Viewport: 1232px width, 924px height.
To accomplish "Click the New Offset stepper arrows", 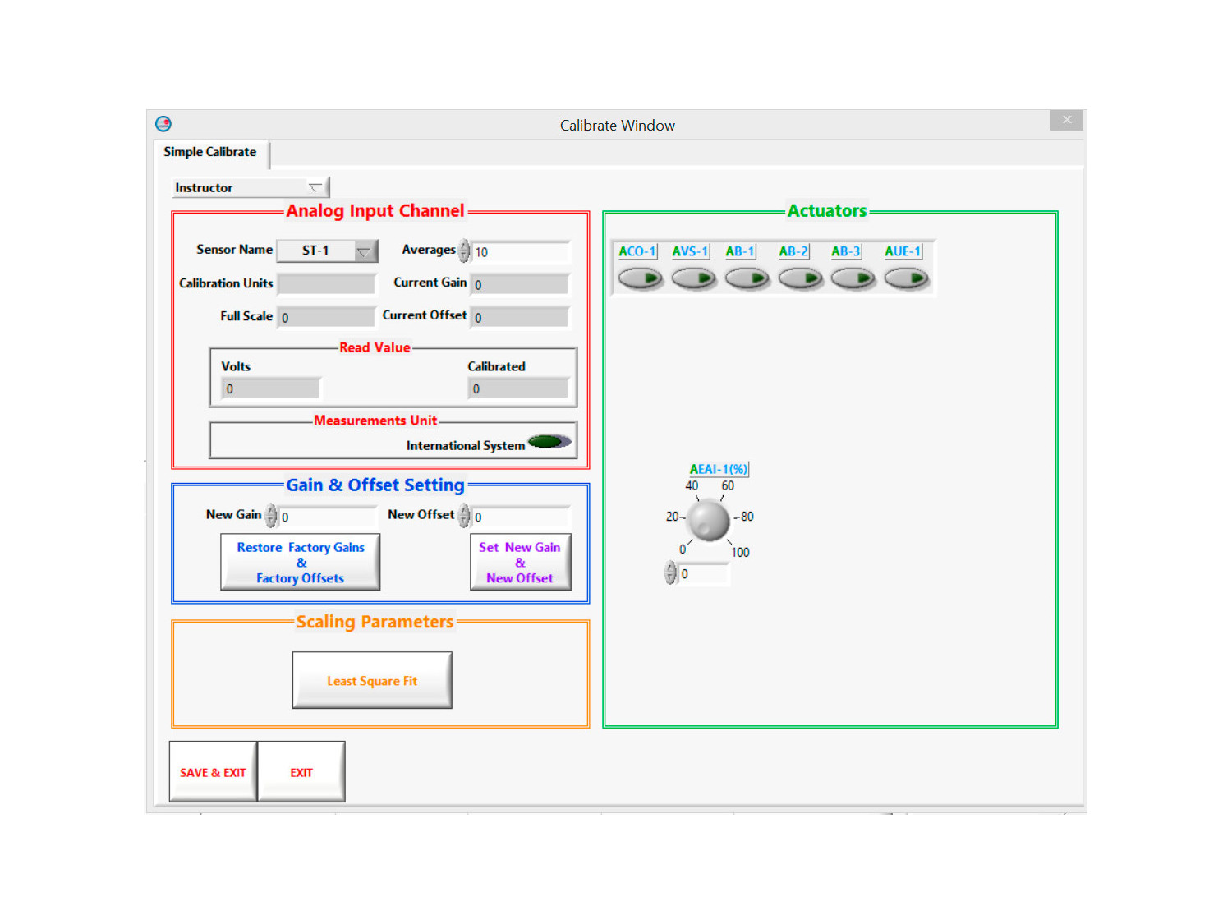I will [464, 516].
